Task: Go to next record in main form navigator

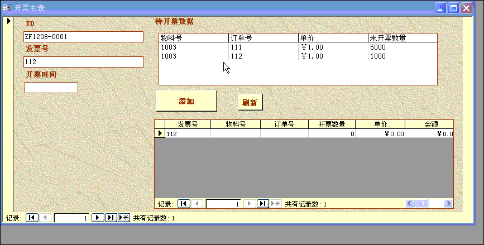Action: point(98,218)
